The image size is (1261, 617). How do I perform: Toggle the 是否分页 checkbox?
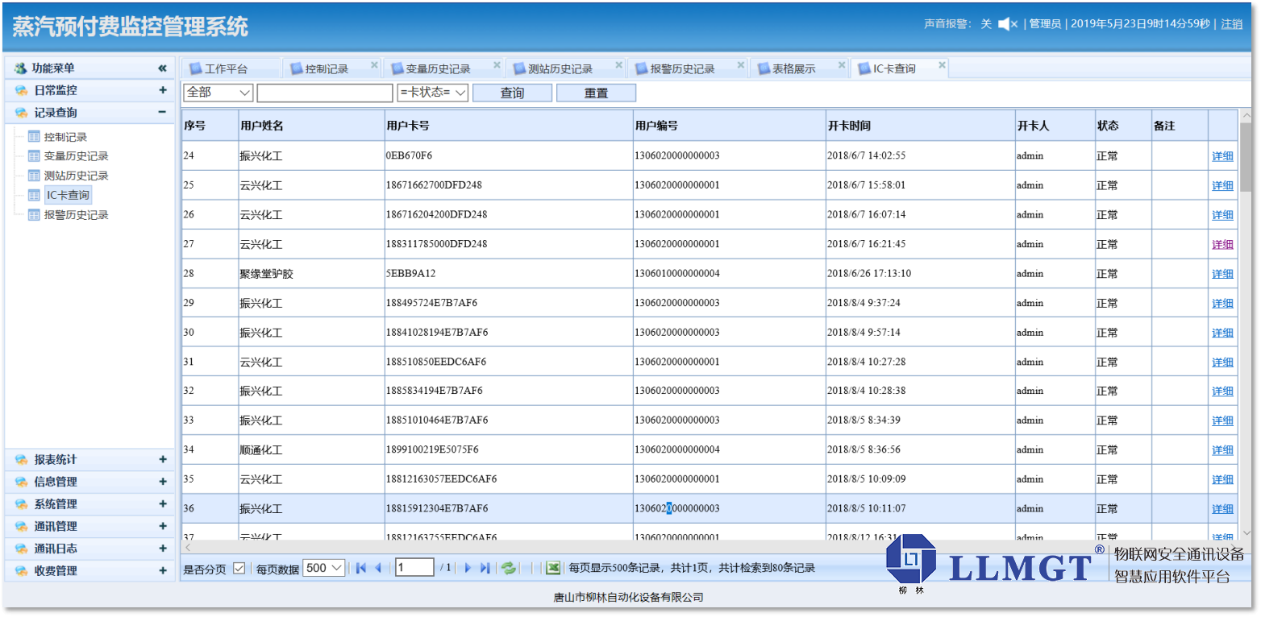pyautogui.click(x=239, y=568)
